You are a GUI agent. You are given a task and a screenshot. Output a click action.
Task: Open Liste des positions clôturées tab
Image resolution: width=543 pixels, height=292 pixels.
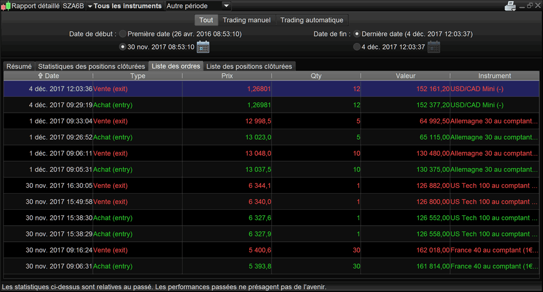(249, 66)
